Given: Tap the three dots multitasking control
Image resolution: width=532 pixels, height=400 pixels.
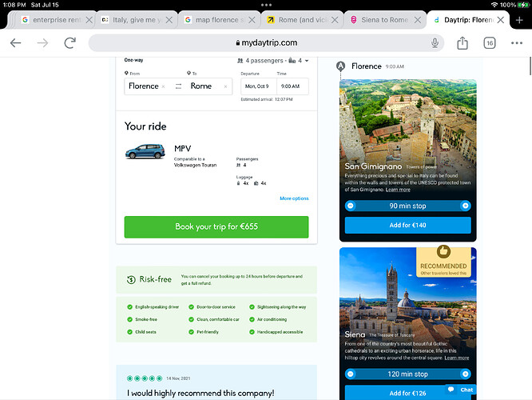Looking at the screenshot, I should pos(266,5).
